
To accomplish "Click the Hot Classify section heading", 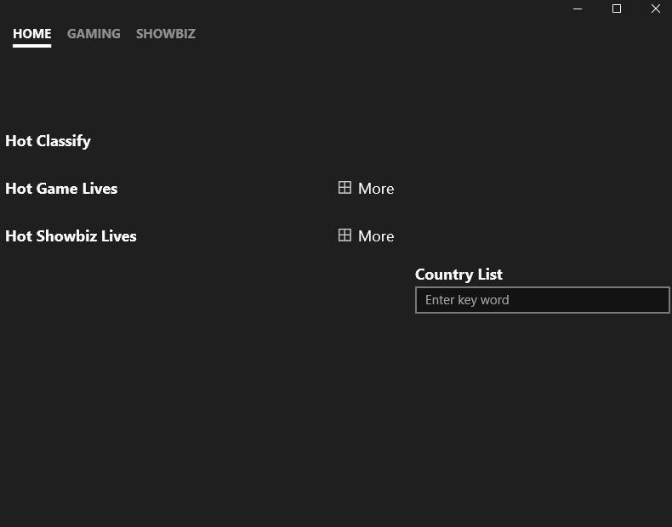I will tap(48, 141).
